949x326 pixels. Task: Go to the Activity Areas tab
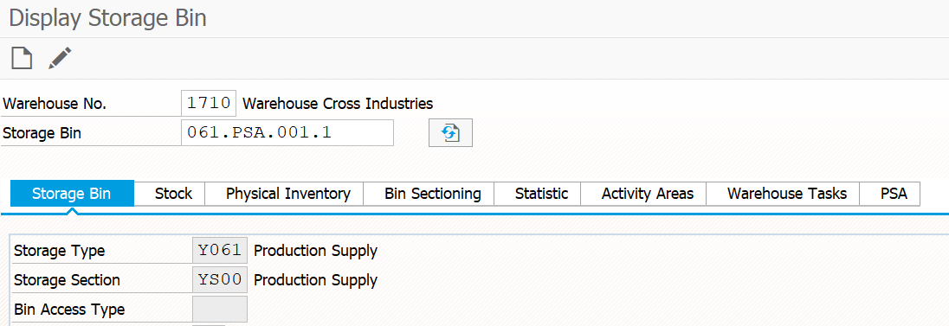648,194
